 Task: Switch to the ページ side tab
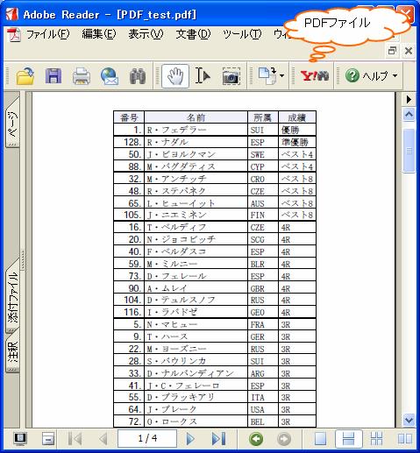[12, 123]
